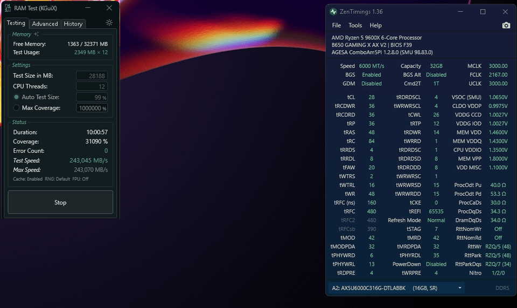This screenshot has width=517, height=308.
Task: Switch to the Advanced tab
Action: click(x=45, y=24)
